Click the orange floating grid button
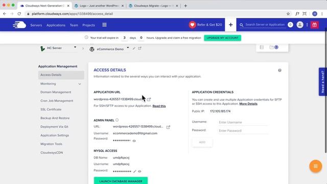The width and height of the screenshot is (327, 184). click(316, 166)
